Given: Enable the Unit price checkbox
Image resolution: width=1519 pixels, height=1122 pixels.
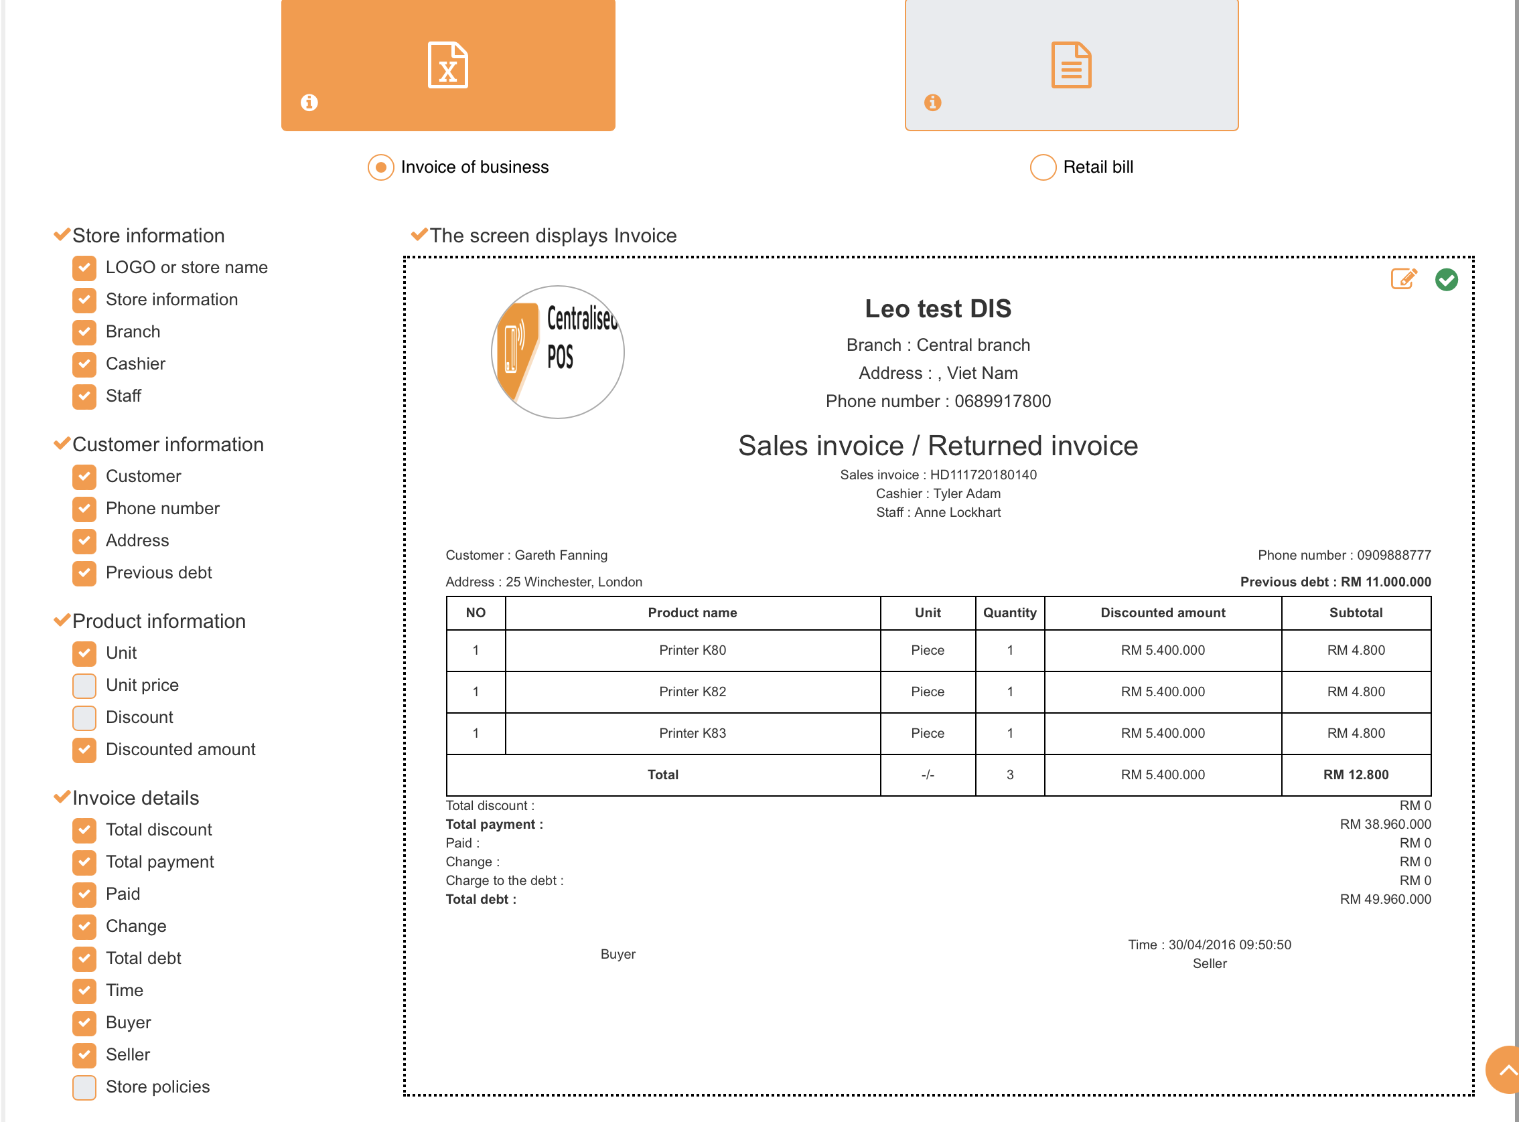Looking at the screenshot, I should (x=84, y=686).
